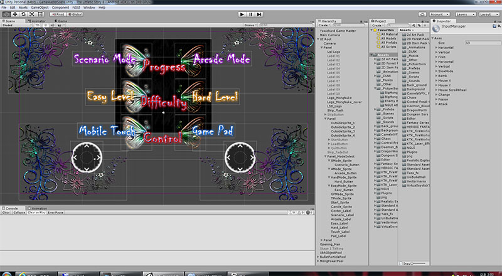The width and height of the screenshot is (502, 276).
Task: Click the scene effects image icon
Action: (60, 25)
